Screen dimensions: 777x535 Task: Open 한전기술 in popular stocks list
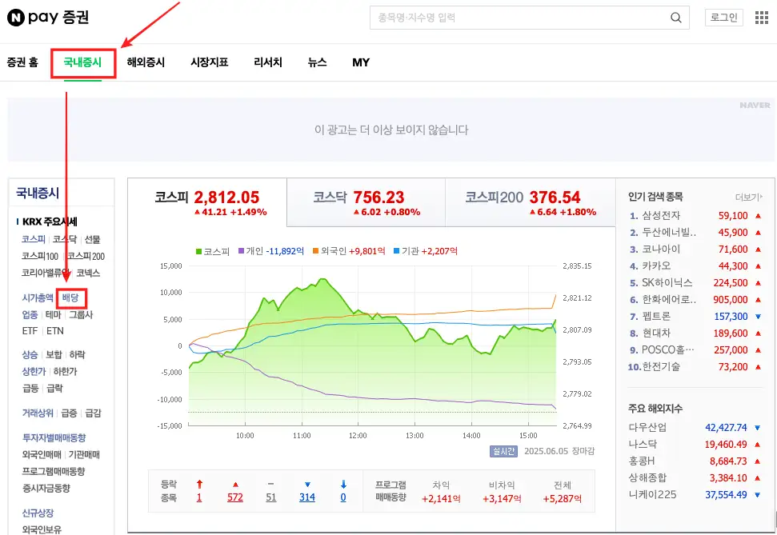click(661, 367)
